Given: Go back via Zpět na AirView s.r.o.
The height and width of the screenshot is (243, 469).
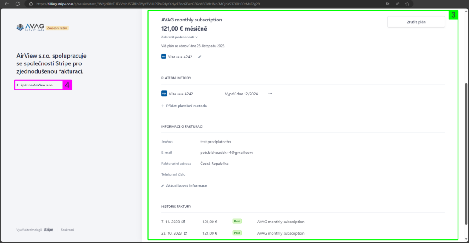Looking at the screenshot, I should coord(35,85).
